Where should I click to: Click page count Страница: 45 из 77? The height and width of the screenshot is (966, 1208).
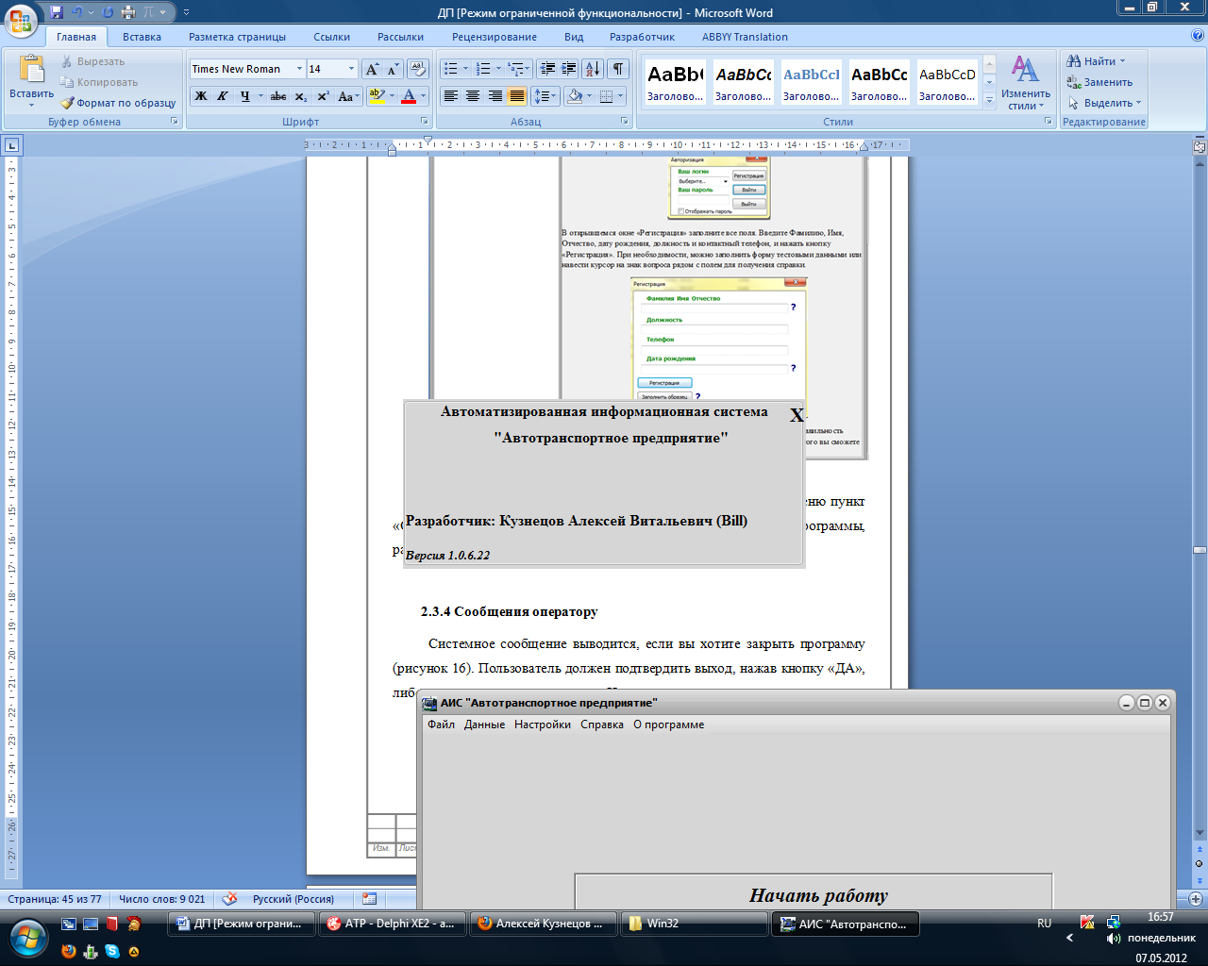point(55,899)
